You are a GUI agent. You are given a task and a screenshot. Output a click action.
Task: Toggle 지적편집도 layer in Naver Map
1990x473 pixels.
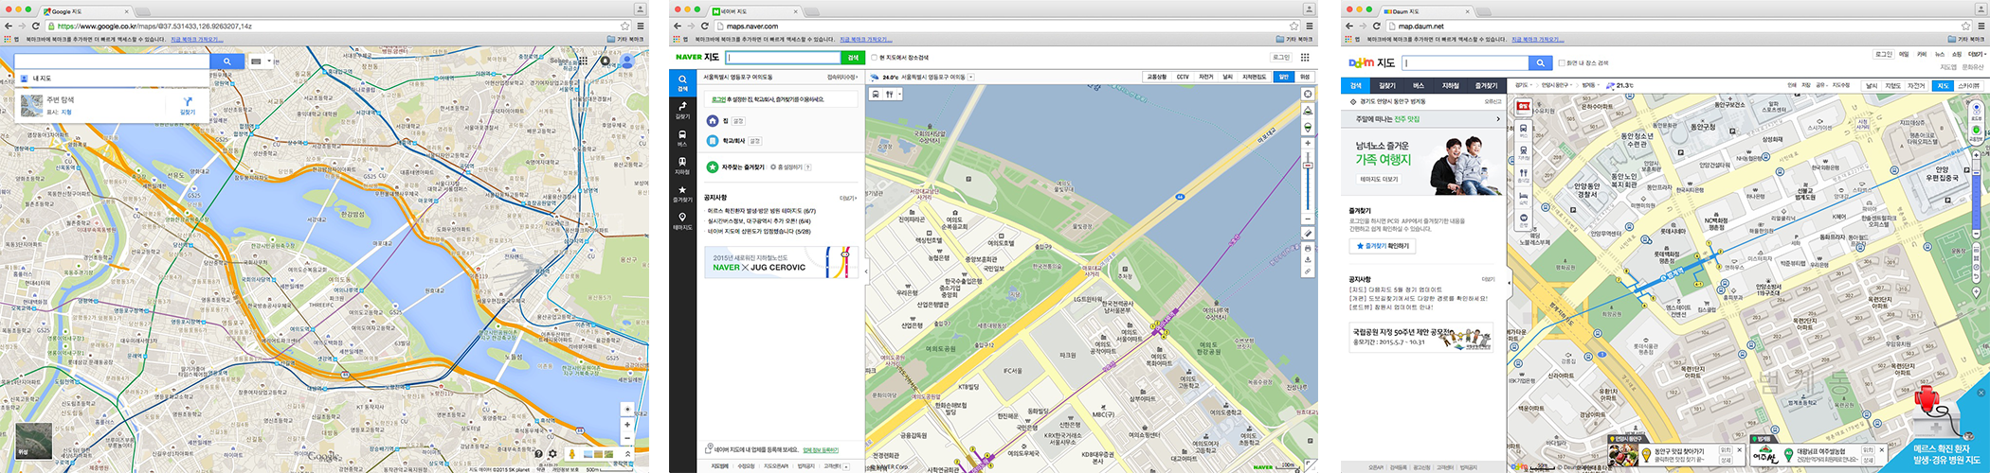coord(1255,77)
